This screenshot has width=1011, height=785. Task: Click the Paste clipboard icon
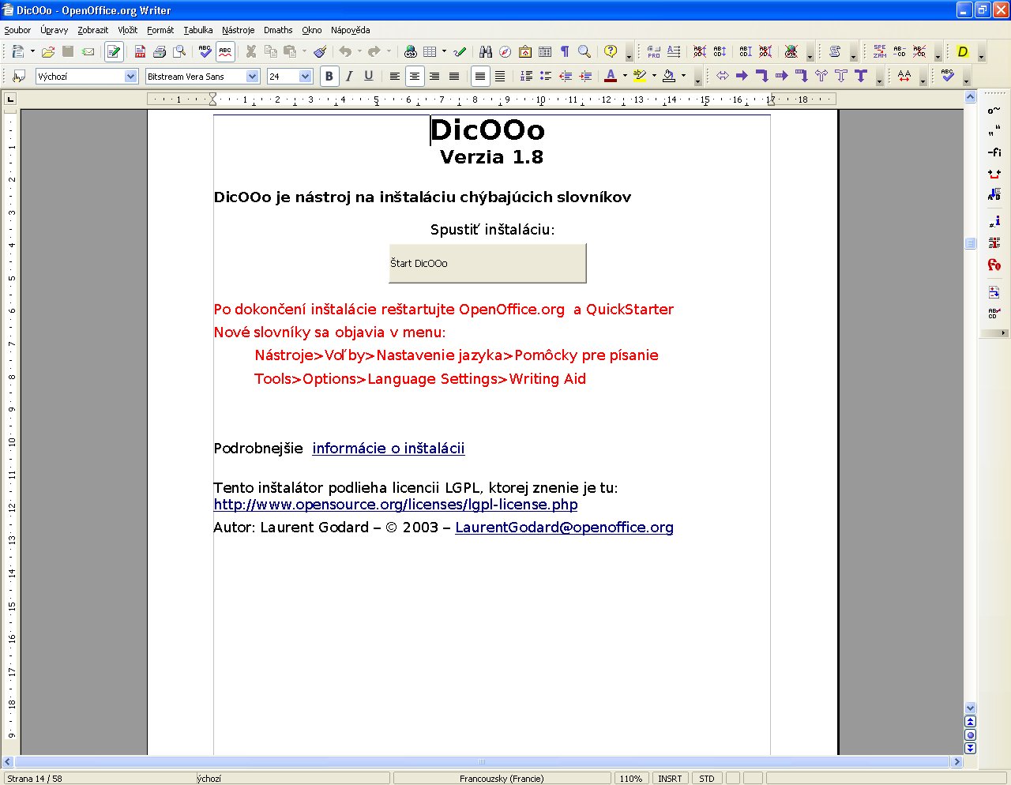tap(290, 51)
